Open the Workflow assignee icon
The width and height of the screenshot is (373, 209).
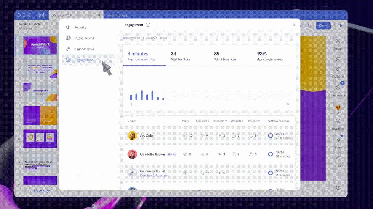coord(338,69)
